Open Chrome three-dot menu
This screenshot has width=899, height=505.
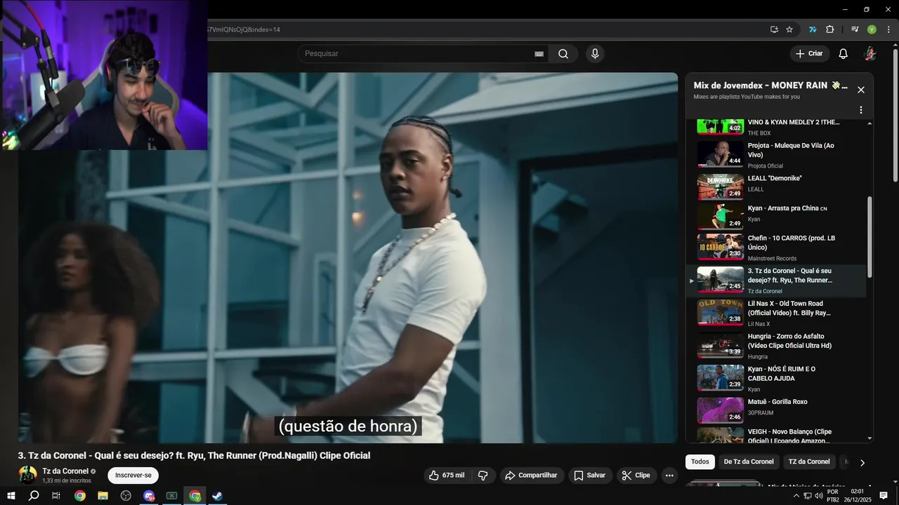coord(888,29)
